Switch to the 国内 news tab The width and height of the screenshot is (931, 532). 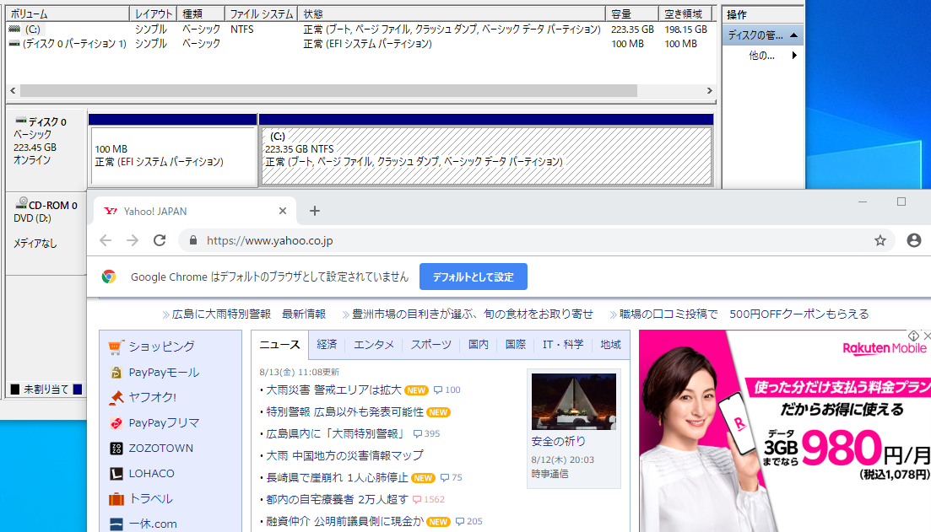pyautogui.click(x=478, y=345)
